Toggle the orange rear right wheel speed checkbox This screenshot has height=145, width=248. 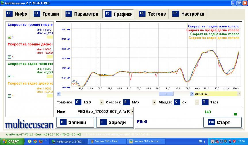(x=9, y=96)
